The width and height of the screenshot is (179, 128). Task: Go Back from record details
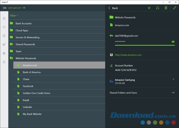coord(113,8)
